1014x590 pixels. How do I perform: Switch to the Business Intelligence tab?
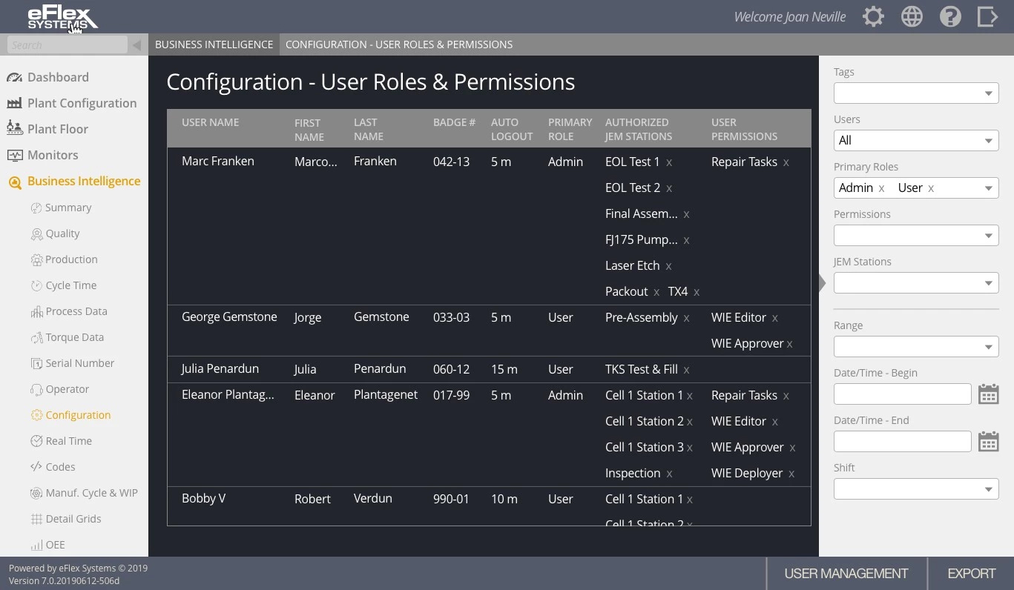pos(214,44)
